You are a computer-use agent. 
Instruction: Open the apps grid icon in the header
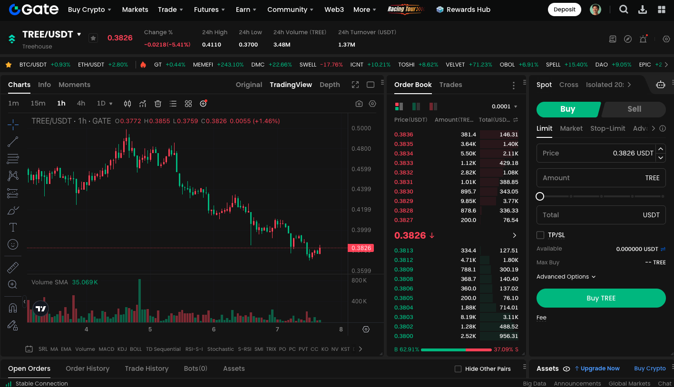coord(662,10)
